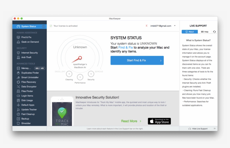Open Anti-Theft icon in sidebar
The height and width of the screenshot is (148, 230).
point(18,58)
